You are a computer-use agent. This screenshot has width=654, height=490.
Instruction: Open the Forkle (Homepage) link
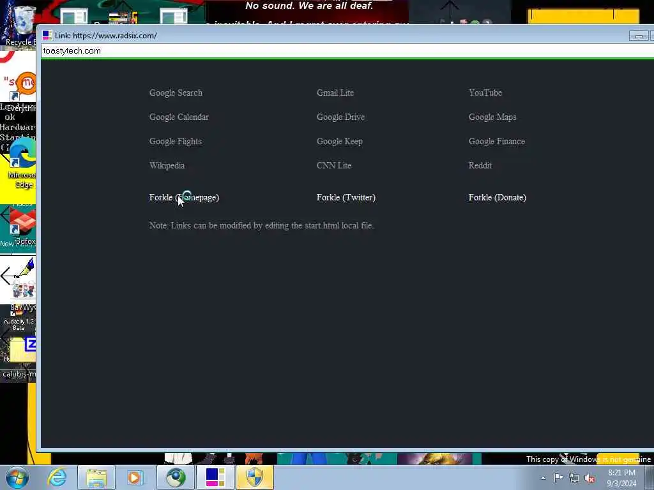(184, 198)
